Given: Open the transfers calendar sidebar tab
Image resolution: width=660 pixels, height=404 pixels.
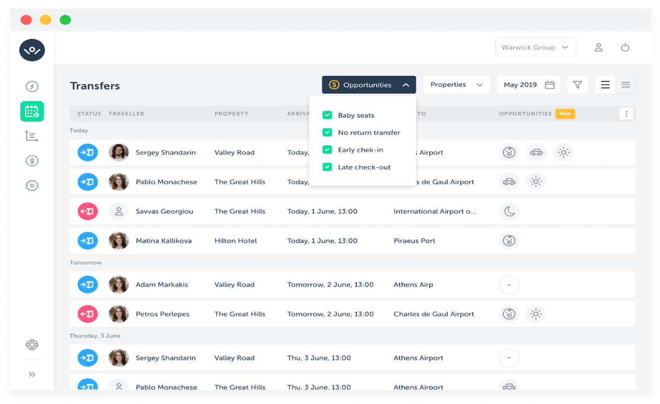Looking at the screenshot, I should (32, 112).
